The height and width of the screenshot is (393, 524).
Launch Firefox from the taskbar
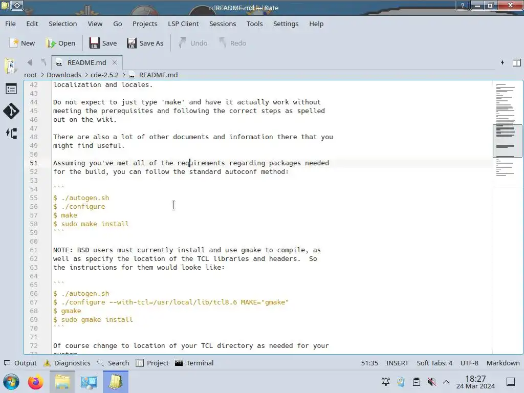36,382
